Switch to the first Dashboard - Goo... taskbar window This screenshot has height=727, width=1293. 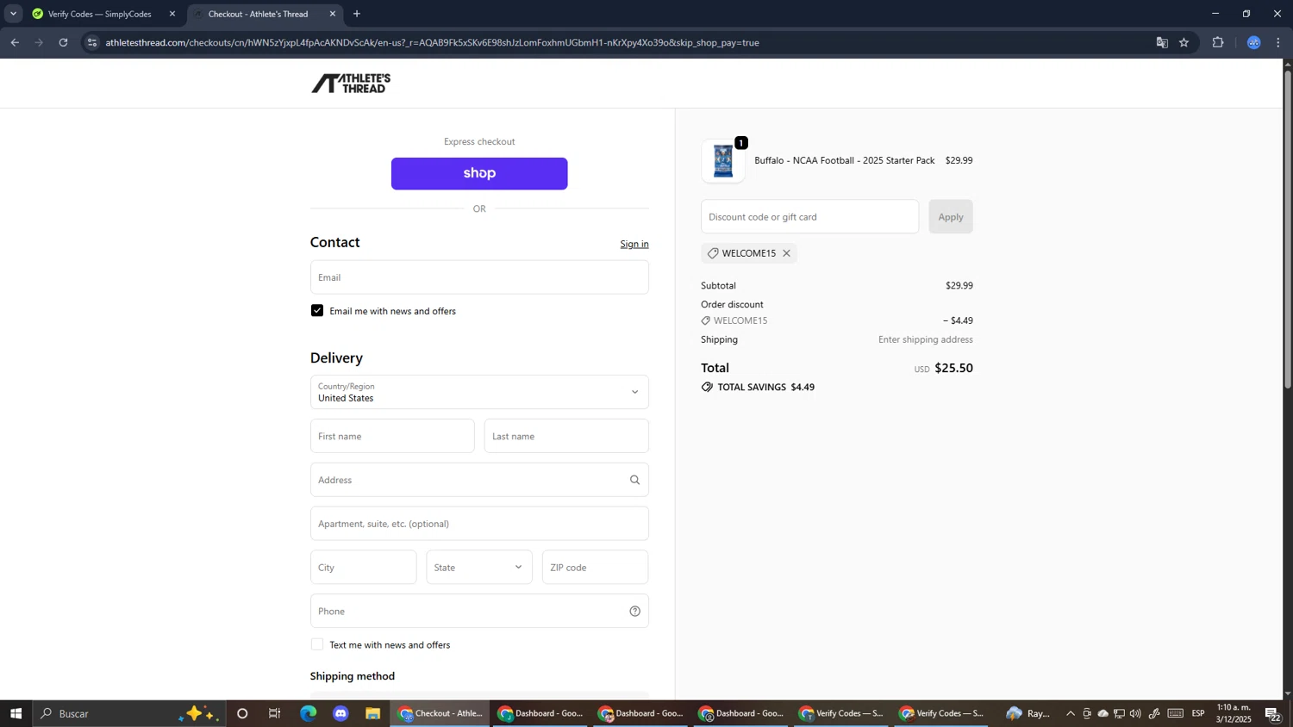(540, 713)
